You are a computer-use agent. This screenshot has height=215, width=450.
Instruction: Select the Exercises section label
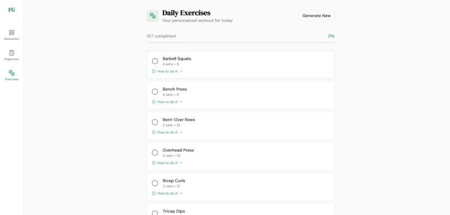click(12, 79)
